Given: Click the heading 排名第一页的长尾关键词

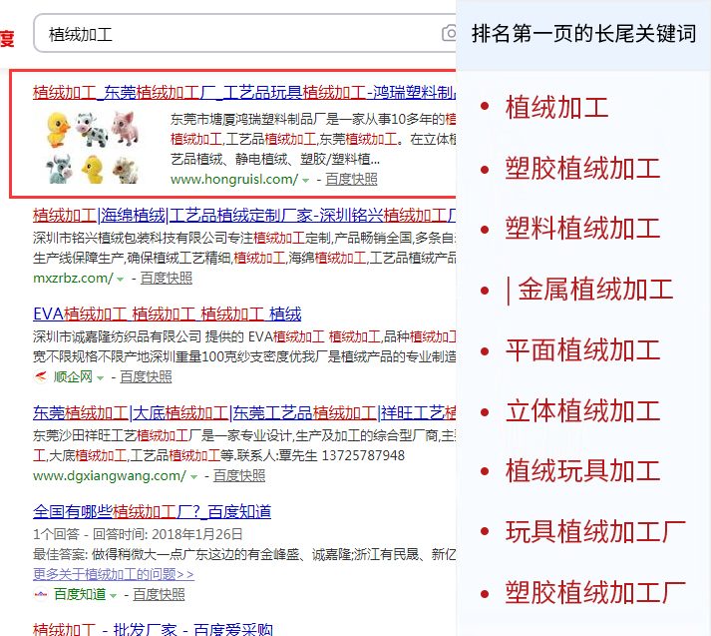Looking at the screenshot, I should tap(583, 34).
